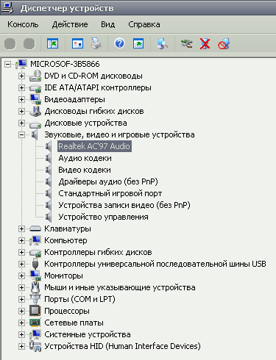Disable the device using the toolbar icon
This screenshot has height=360, width=276.
pyautogui.click(x=224, y=44)
